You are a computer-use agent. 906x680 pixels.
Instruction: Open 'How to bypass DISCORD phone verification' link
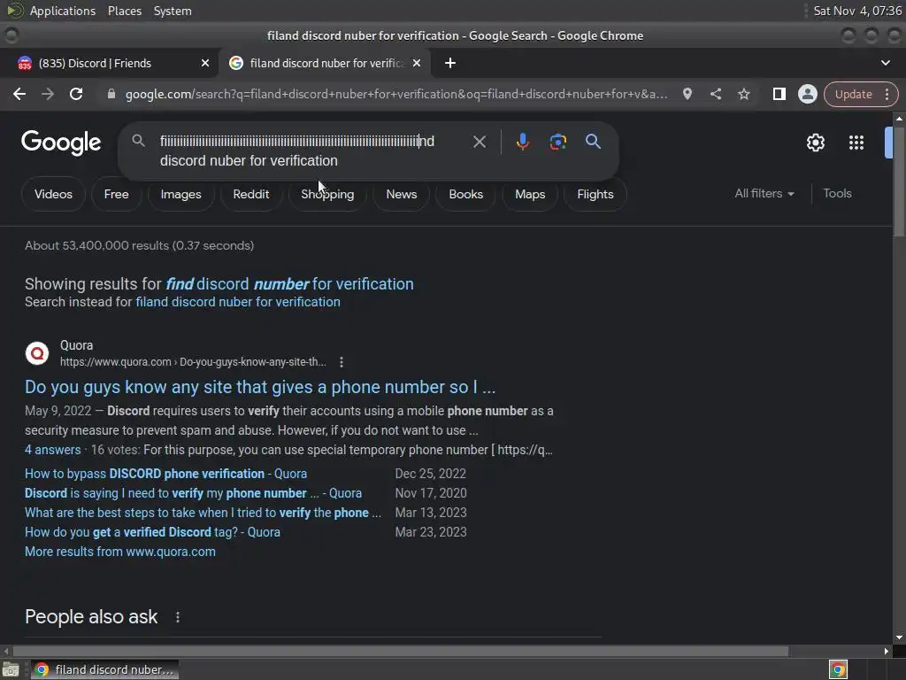[165, 474]
